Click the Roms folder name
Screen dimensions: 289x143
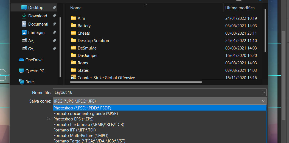[83, 63]
